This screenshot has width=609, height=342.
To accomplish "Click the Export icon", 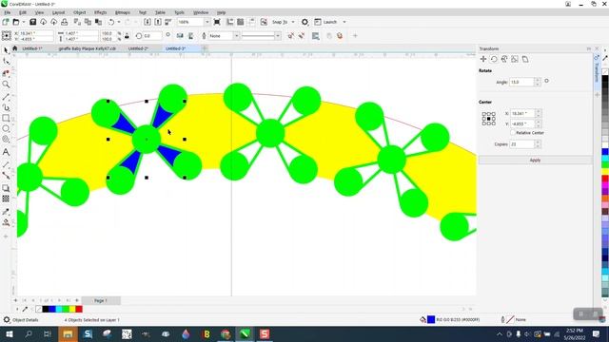I will pos(158,22).
